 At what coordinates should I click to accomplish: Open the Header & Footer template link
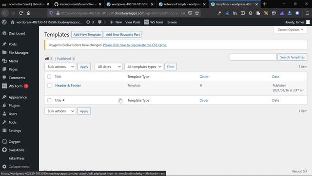click(x=68, y=86)
